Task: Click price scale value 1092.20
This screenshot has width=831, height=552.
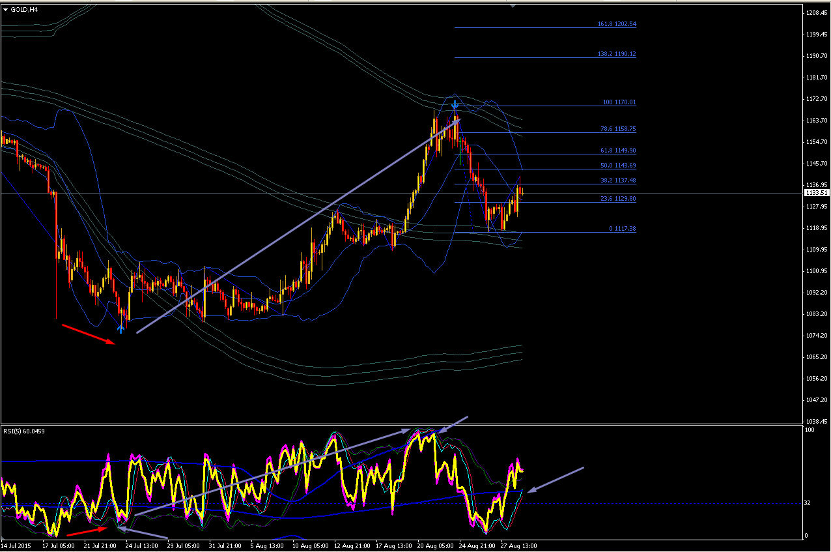Action: [816, 293]
